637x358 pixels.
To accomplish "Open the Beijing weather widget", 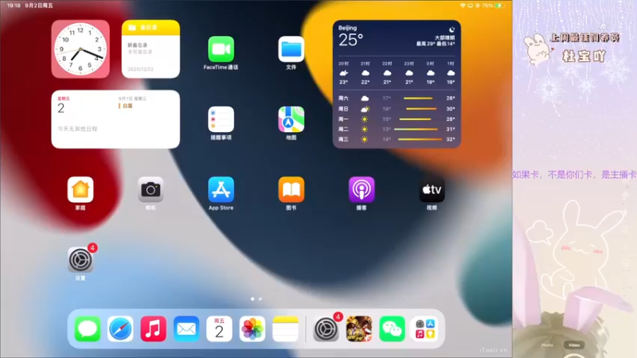I will [397, 84].
